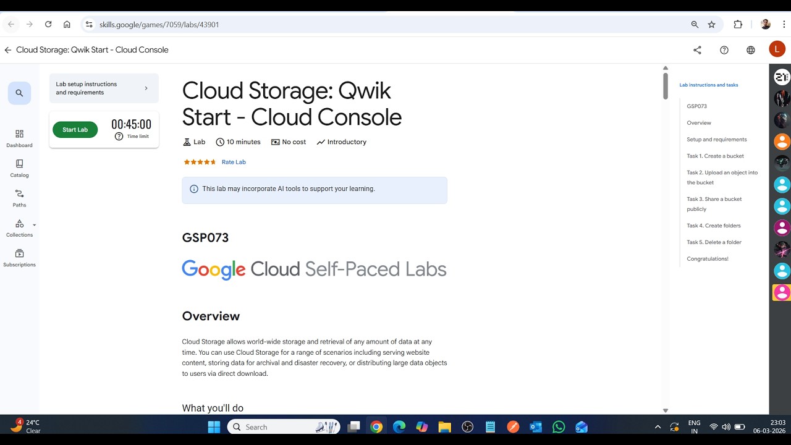791x445 pixels.
Task: Jump to Congratulations! in the outline
Action: 707,259
